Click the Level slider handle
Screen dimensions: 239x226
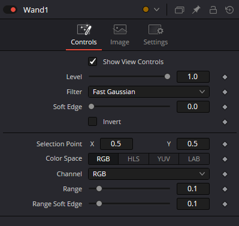coord(167,77)
